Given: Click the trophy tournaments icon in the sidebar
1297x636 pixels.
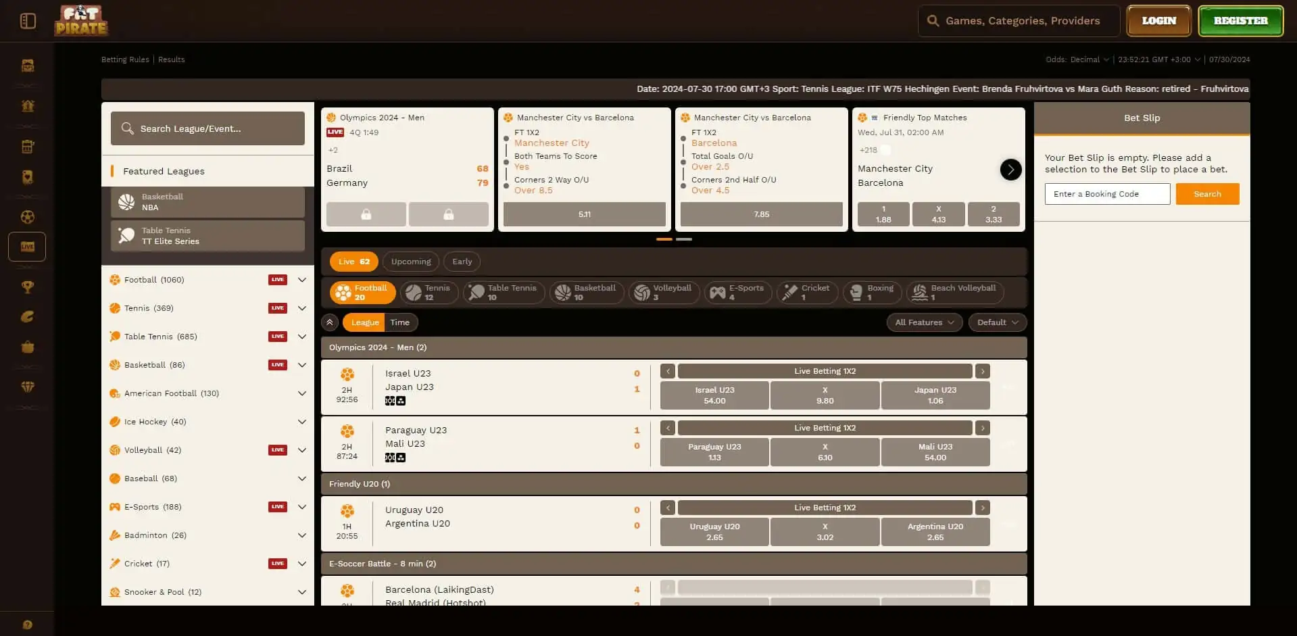Looking at the screenshot, I should point(27,287).
